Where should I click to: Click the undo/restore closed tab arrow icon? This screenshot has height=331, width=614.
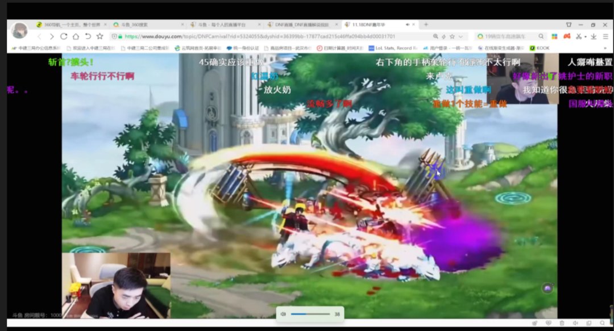click(88, 36)
